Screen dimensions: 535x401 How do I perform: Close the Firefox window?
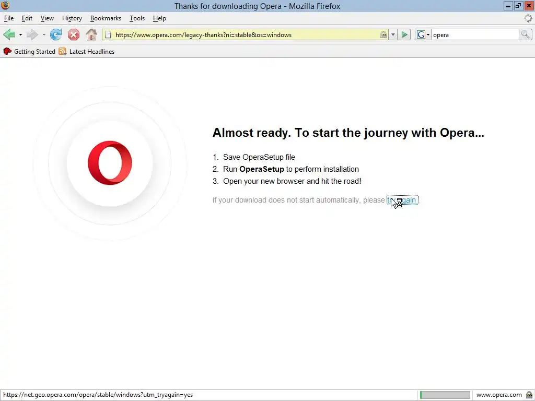coord(529,6)
